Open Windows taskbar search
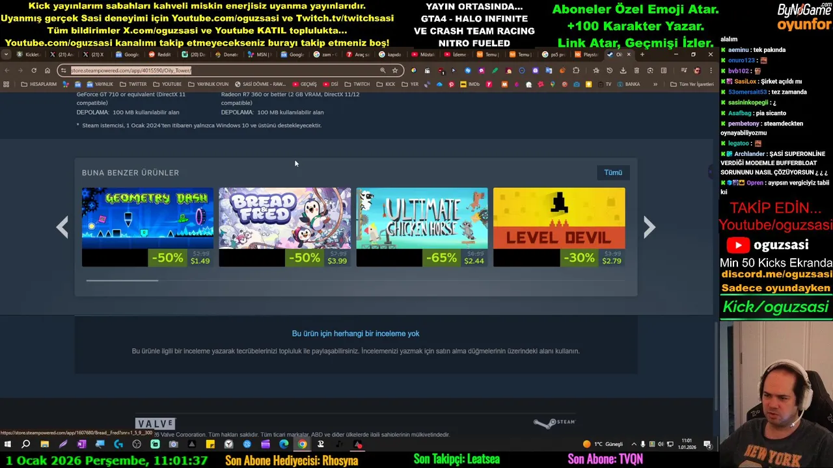Screen dimensions: 833x468 pyautogui.click(x=26, y=445)
